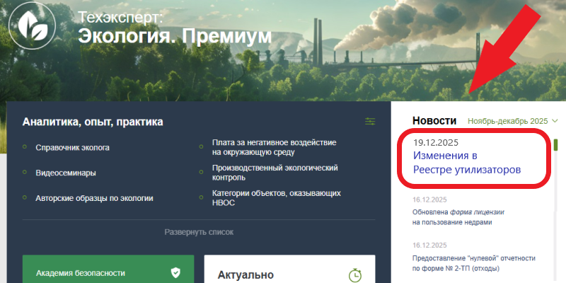Image resolution: width=566 pixels, height=283 pixels.
Task: Open the sliders settings icon in Аналитика panel
Action: (x=370, y=122)
